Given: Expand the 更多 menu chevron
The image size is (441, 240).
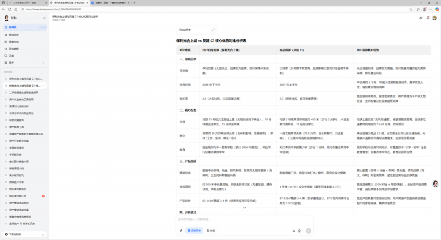Looking at the screenshot, I should pyautogui.click(x=43, y=62).
